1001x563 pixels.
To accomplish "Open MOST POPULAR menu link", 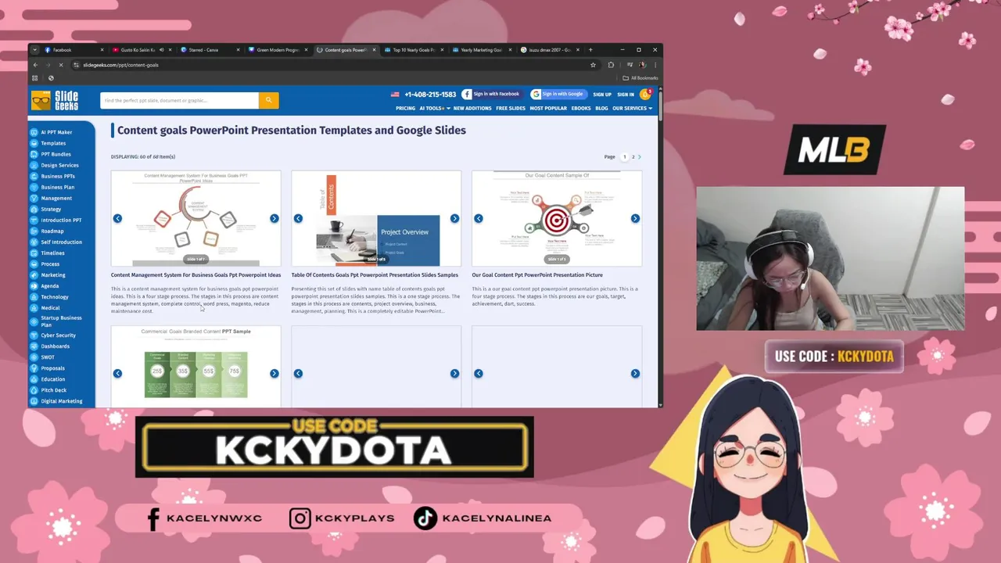I will [548, 109].
